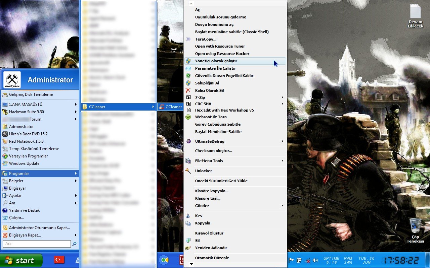
Task: Click the green Webroot icon
Action: pyautogui.click(x=188, y=117)
